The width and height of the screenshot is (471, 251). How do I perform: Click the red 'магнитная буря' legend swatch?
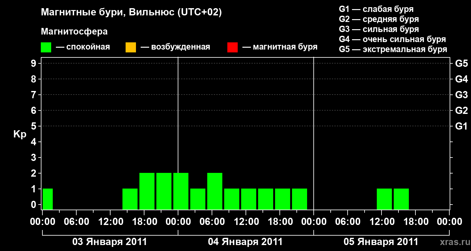tap(232, 47)
